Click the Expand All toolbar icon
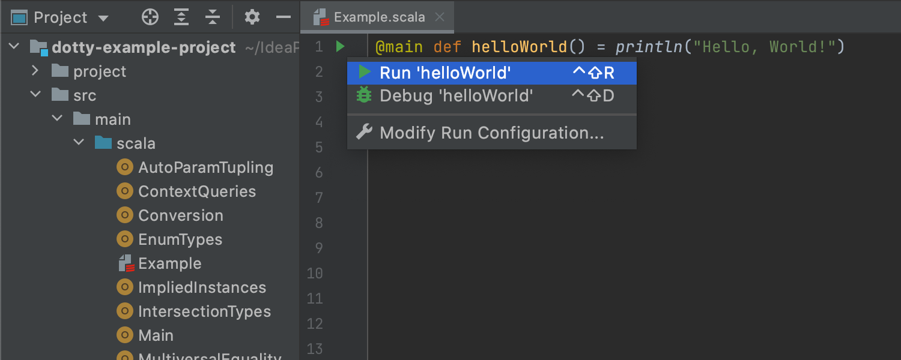Screen dimensions: 901x360 (181, 17)
